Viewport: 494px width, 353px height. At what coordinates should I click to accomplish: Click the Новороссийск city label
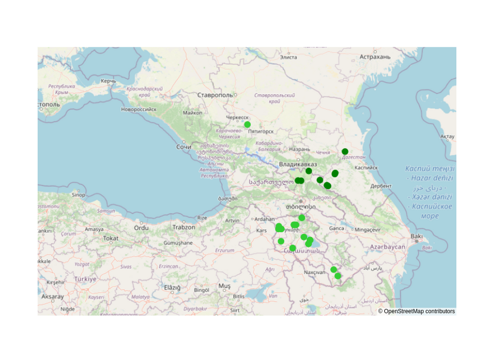pos(138,110)
